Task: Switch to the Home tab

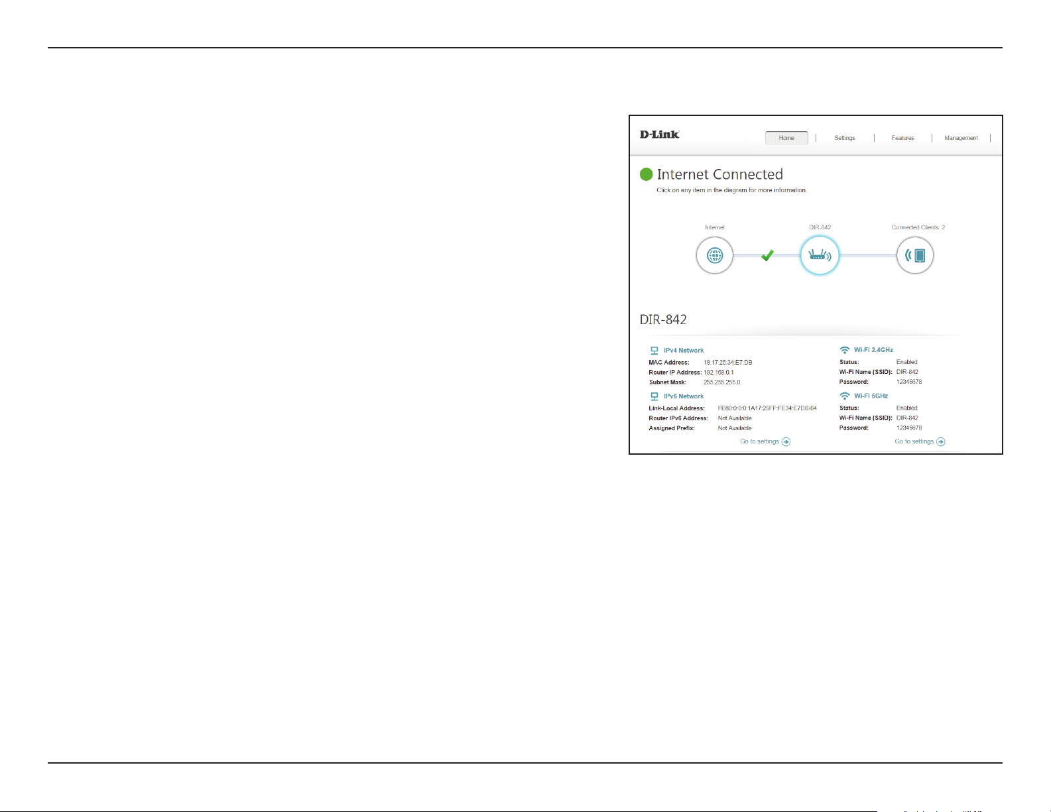Action: pos(786,138)
